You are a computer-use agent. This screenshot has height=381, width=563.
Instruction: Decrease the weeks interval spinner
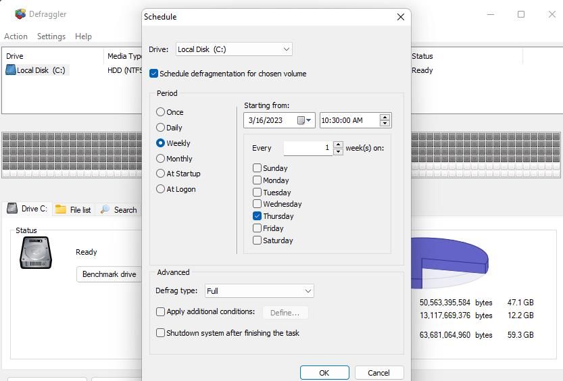point(338,152)
